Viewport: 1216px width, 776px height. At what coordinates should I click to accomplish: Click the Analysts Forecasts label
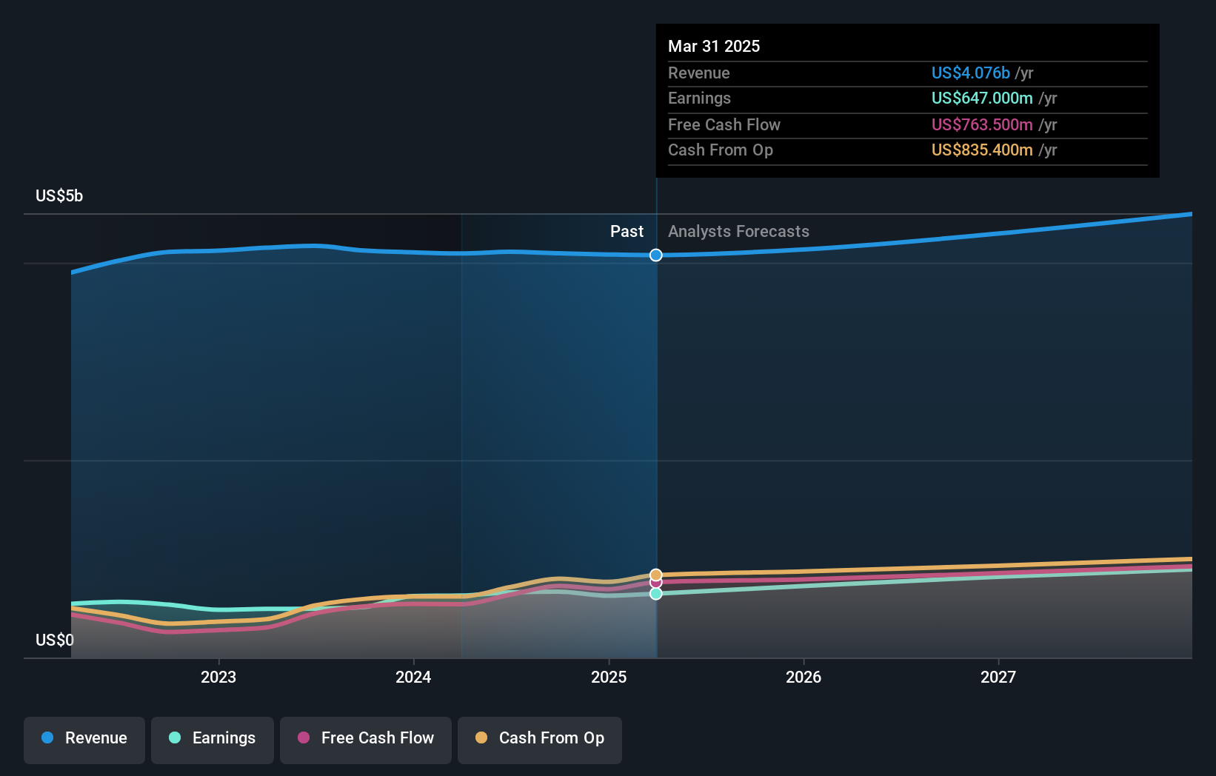click(738, 232)
